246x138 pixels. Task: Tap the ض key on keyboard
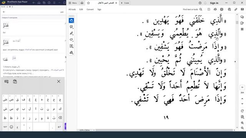5,100
